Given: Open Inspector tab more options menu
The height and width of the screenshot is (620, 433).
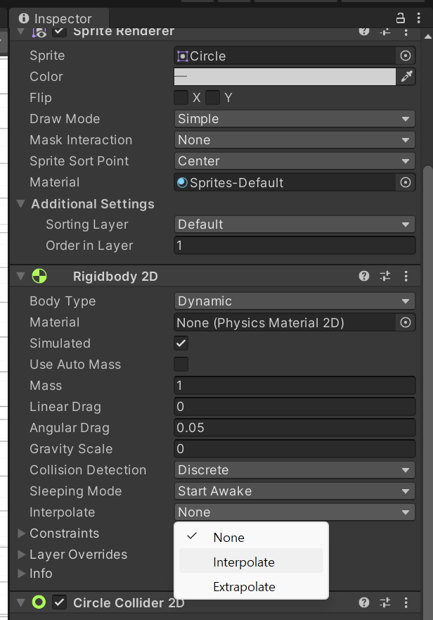Looking at the screenshot, I should tap(418, 18).
